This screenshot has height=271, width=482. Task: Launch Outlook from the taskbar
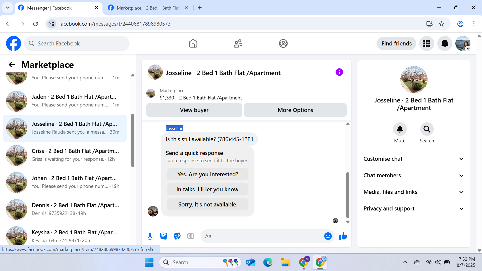pyautogui.click(x=251, y=262)
